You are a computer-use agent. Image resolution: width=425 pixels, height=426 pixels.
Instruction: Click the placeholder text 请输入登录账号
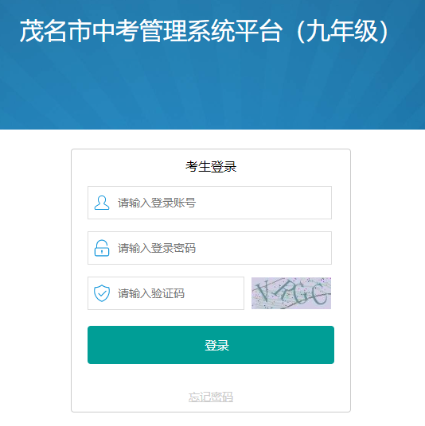click(157, 203)
